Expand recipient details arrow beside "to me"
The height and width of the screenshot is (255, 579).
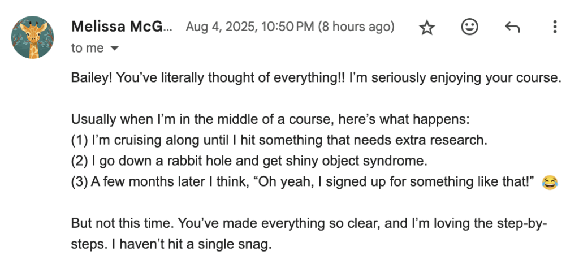click(115, 49)
